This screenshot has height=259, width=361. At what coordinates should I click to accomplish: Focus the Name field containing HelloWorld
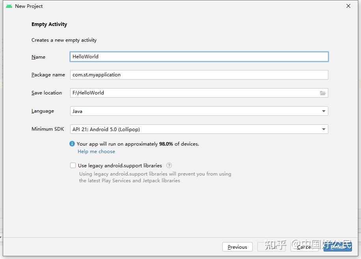(199, 57)
